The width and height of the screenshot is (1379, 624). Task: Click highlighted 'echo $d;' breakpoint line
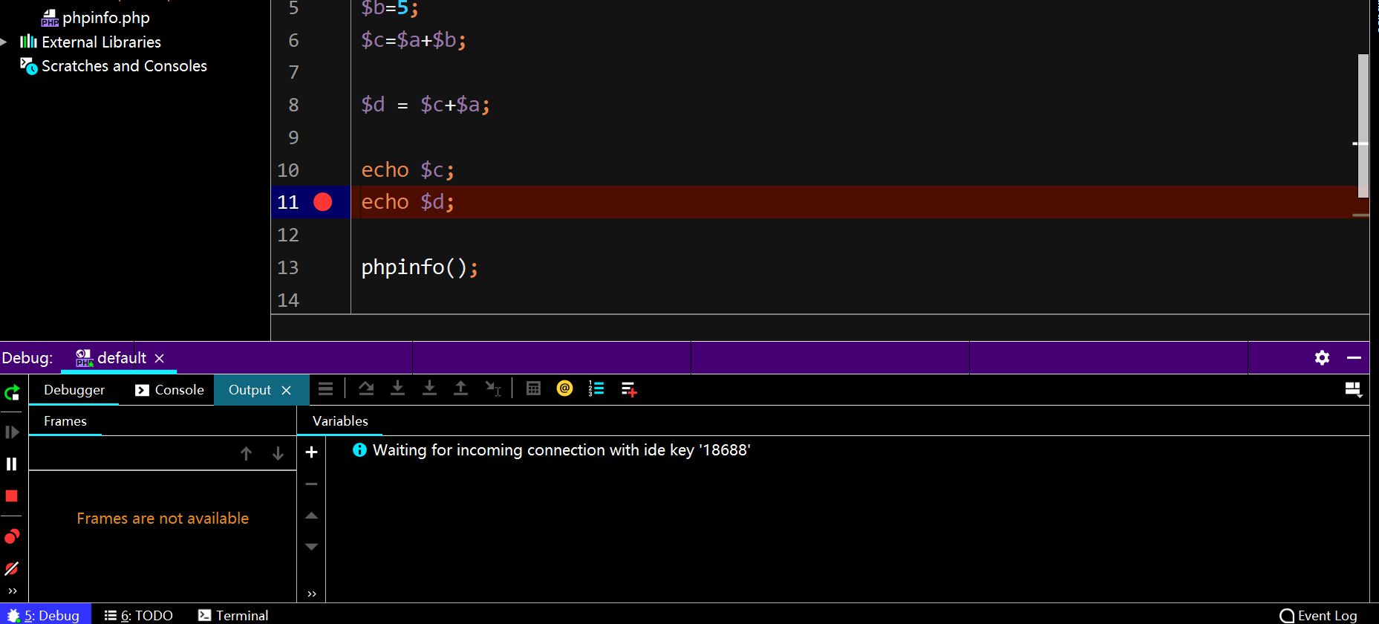tap(408, 202)
